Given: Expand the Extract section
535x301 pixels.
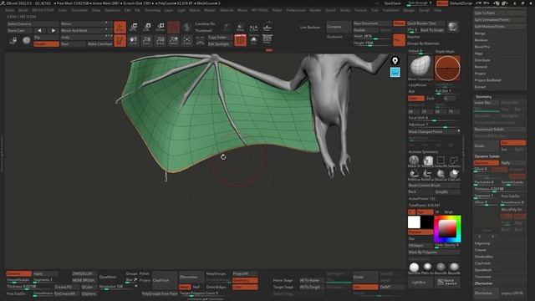Looking at the screenshot, I should coord(480,87).
